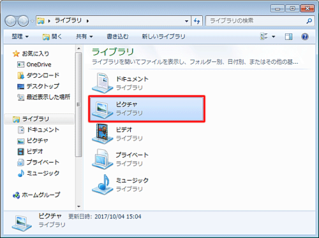Go back with the Back arrow button
The image size is (319, 238).
pos(10,21)
